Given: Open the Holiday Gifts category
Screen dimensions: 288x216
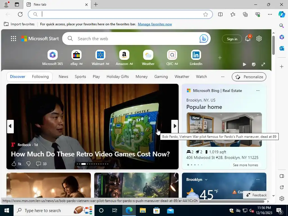Looking at the screenshot, I should pos(118,76).
